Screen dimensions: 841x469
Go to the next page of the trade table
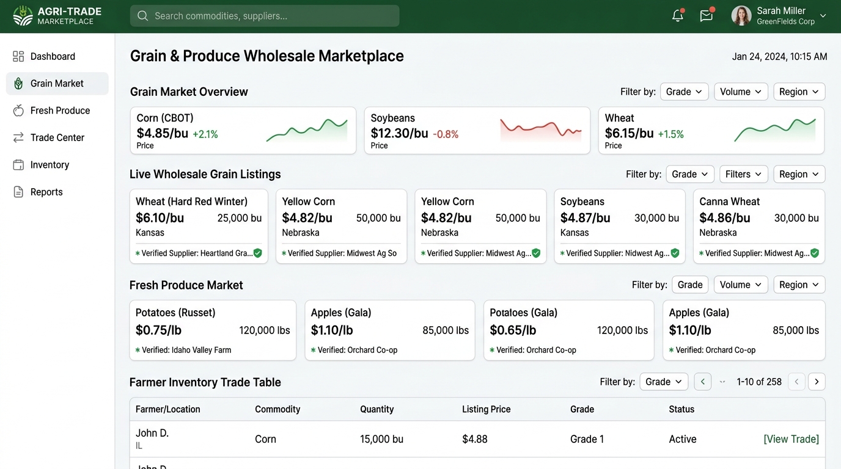[817, 382]
